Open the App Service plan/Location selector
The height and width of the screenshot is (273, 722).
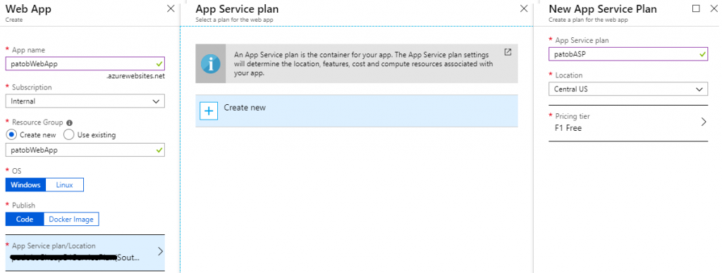tap(85, 253)
